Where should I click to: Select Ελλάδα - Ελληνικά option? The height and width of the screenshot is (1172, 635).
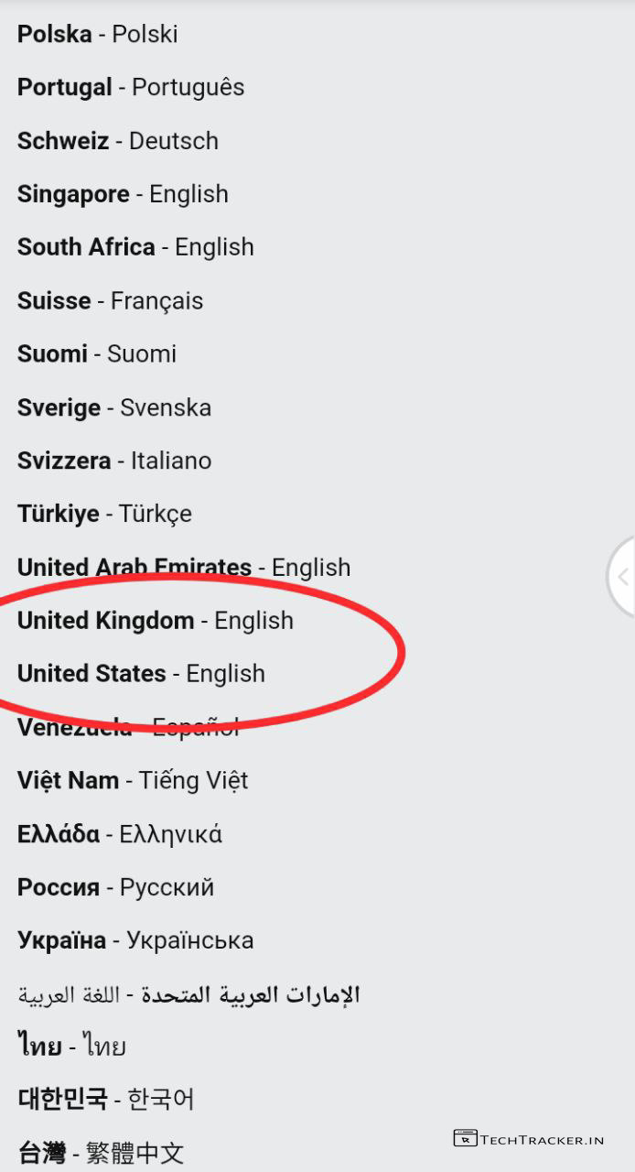click(120, 834)
